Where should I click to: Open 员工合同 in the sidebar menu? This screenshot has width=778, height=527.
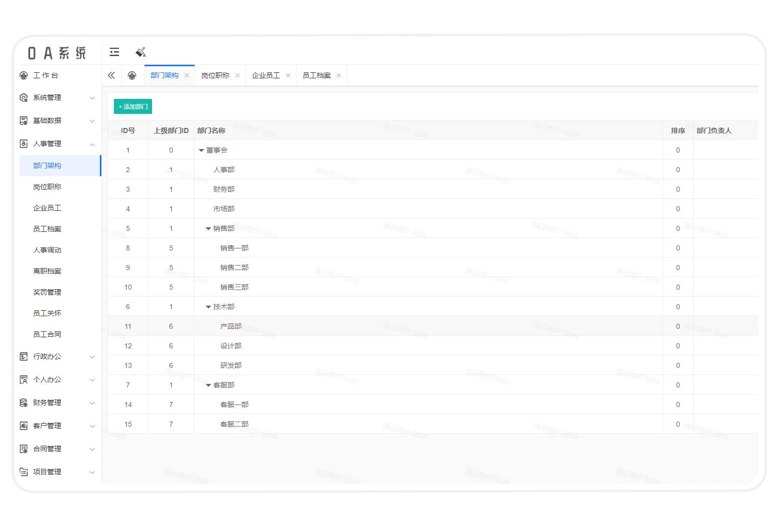pos(47,334)
